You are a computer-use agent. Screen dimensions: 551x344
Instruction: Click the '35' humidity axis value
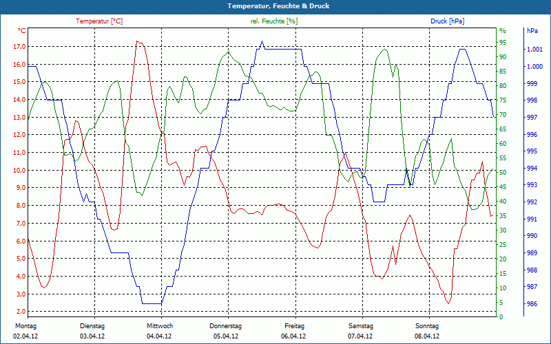point(503,216)
